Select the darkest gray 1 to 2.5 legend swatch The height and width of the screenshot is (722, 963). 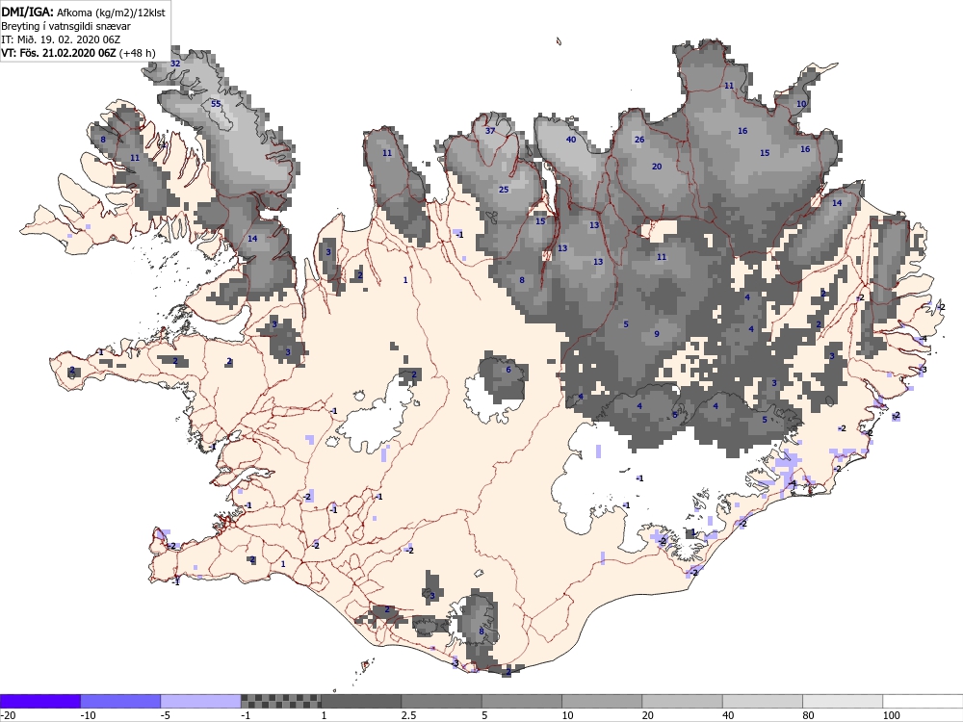click(361, 701)
